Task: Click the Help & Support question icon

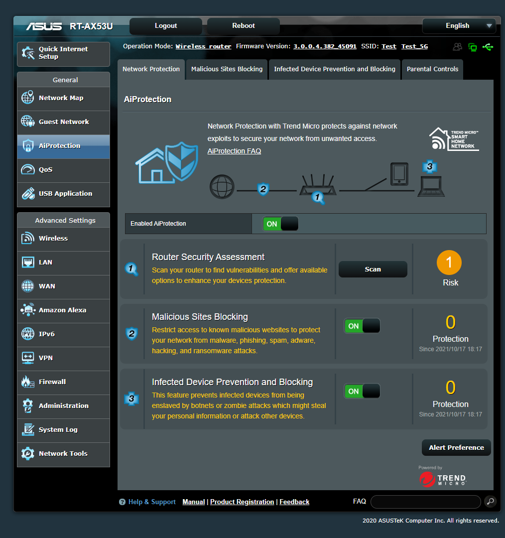Action: pyautogui.click(x=122, y=502)
